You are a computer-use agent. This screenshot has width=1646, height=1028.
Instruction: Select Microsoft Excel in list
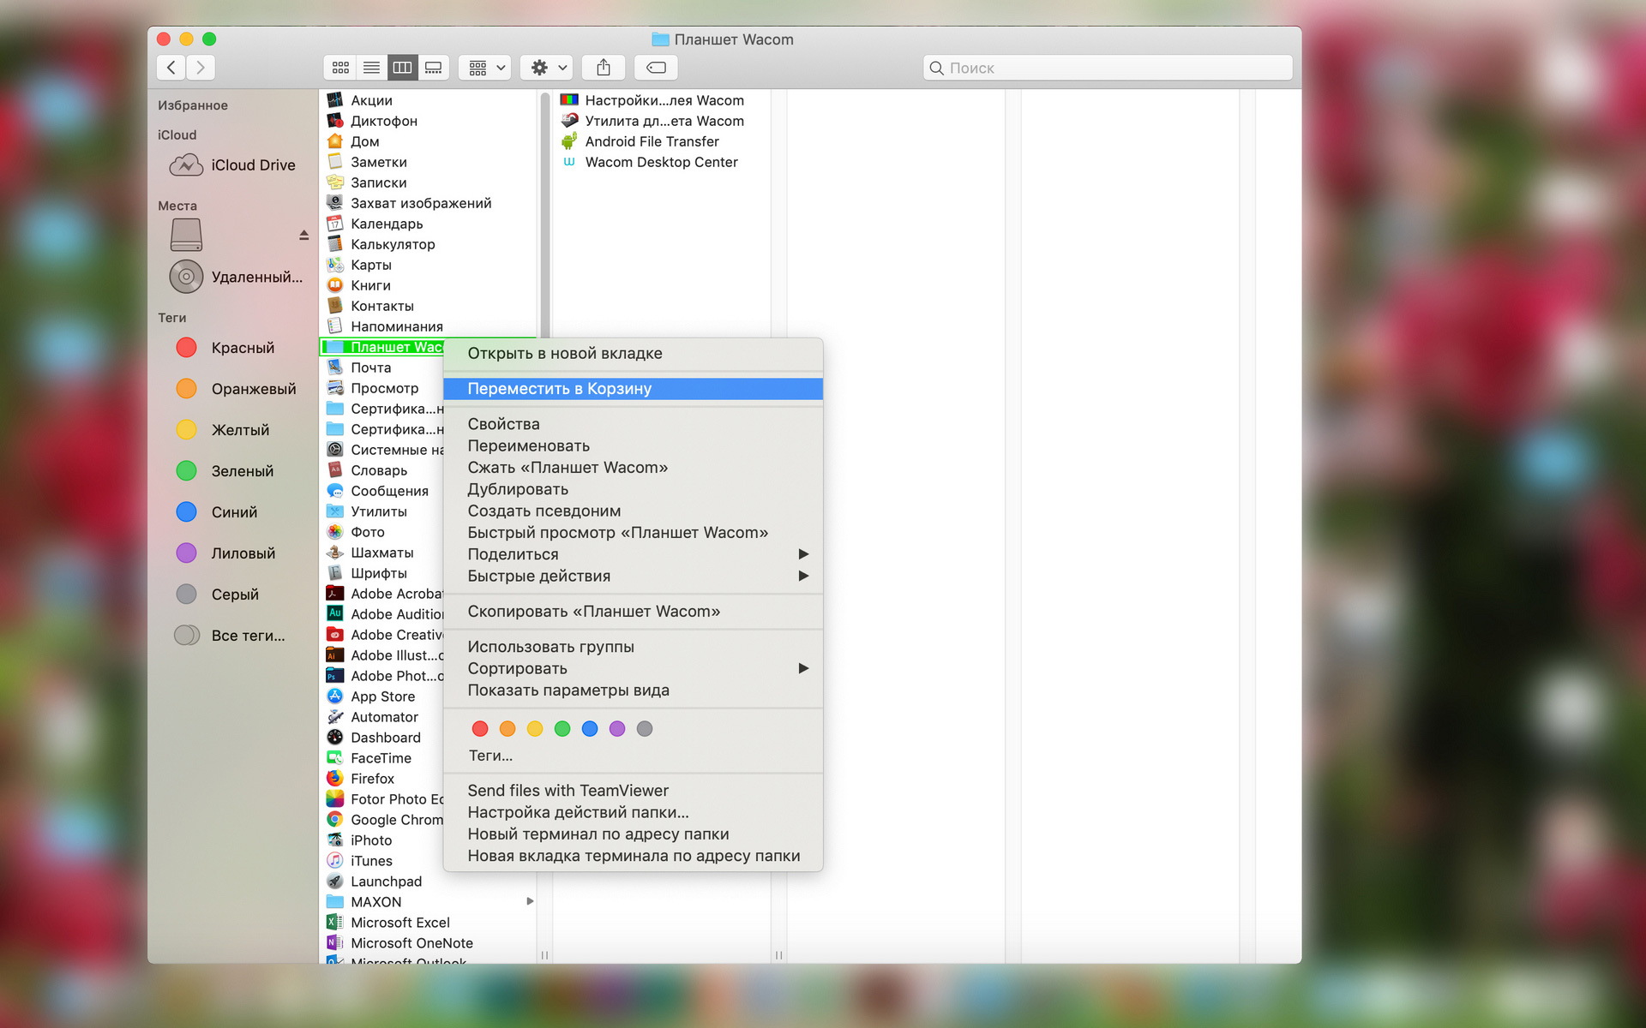pos(388,923)
